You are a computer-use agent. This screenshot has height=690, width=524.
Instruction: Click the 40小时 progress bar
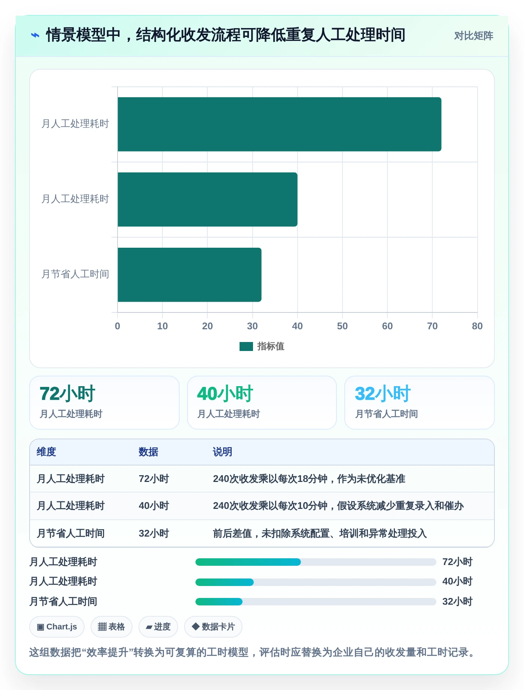[316, 582]
